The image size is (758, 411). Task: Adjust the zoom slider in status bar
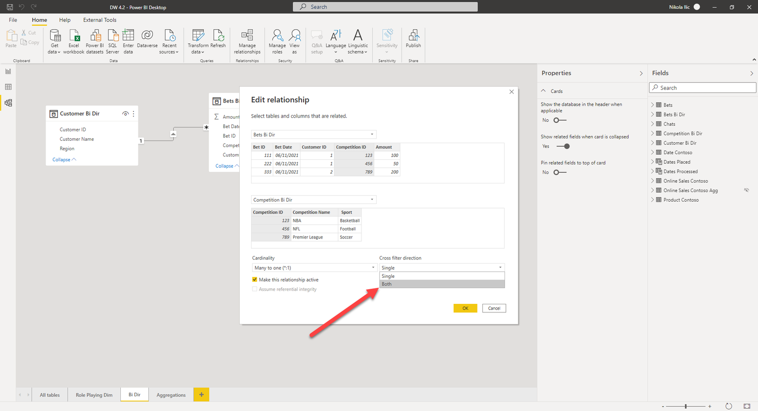[686, 406]
